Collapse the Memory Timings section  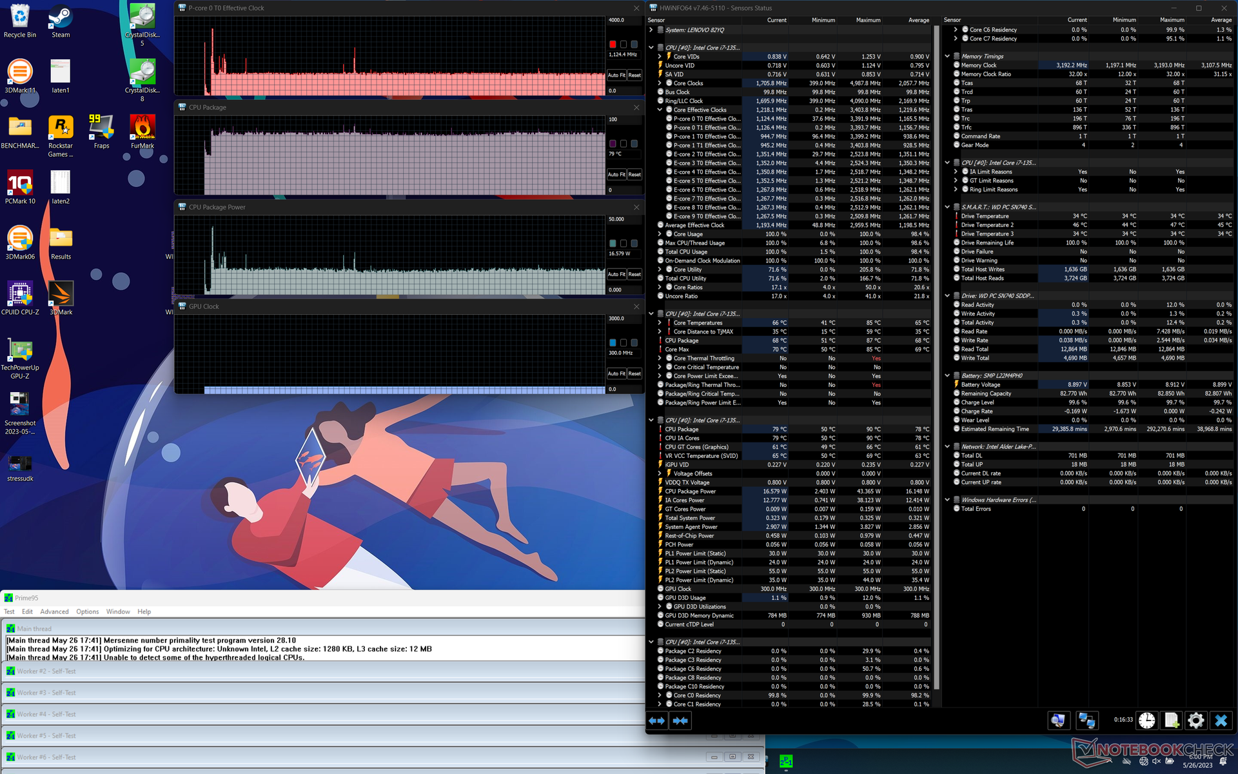tap(947, 56)
